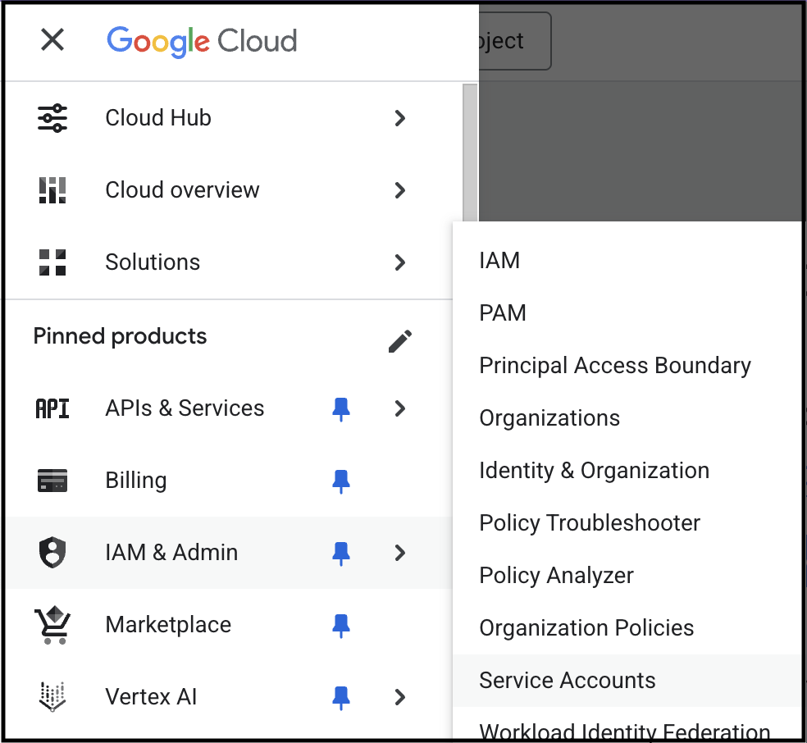Unpin Billing from pinned products
The image size is (807, 743).
(340, 481)
